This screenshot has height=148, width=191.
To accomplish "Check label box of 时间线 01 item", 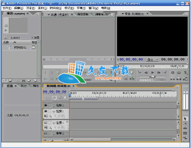I will [x=34, y=47].
